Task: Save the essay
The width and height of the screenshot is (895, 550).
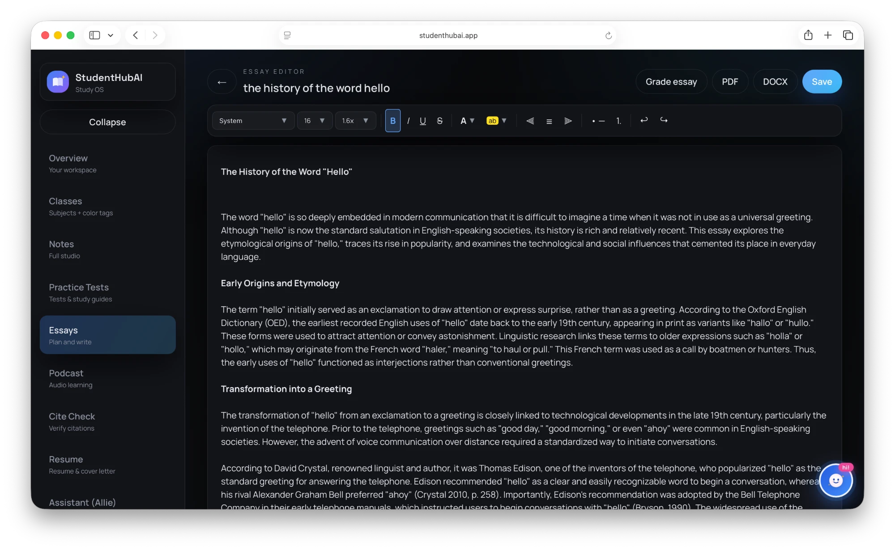Action: (822, 82)
